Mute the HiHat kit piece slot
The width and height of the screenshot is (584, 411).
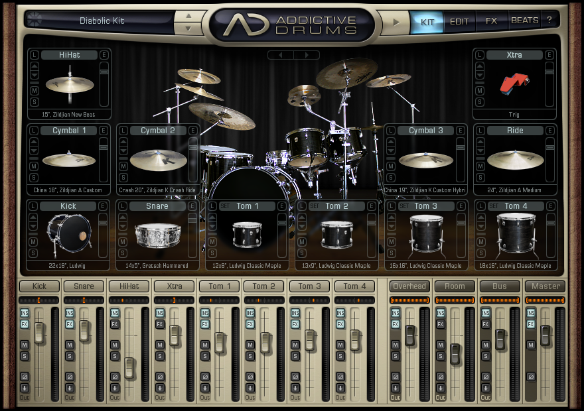point(34,90)
